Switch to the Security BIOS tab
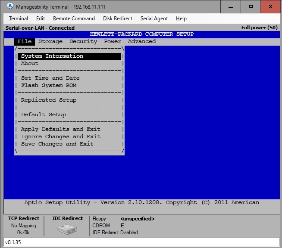 [83, 41]
